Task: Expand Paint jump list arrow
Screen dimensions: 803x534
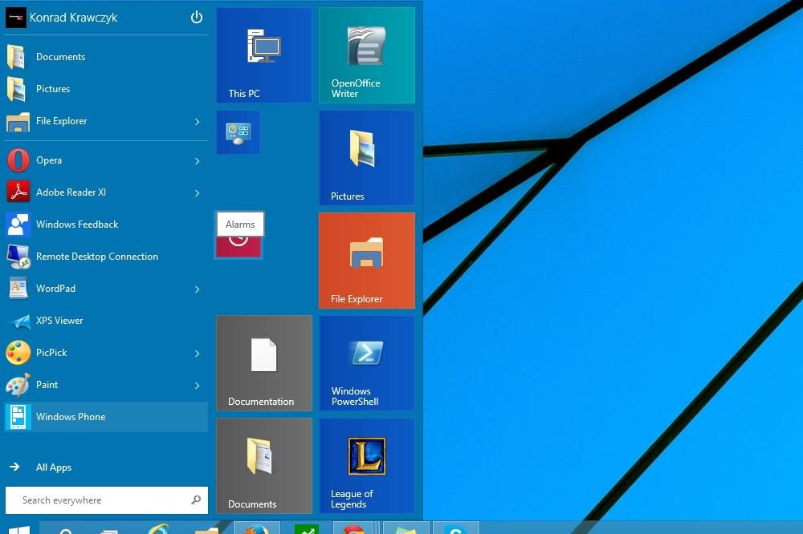Action: (x=198, y=386)
